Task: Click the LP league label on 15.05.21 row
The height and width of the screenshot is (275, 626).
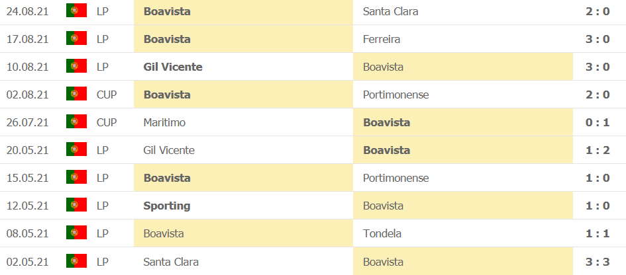Action: 103,178
